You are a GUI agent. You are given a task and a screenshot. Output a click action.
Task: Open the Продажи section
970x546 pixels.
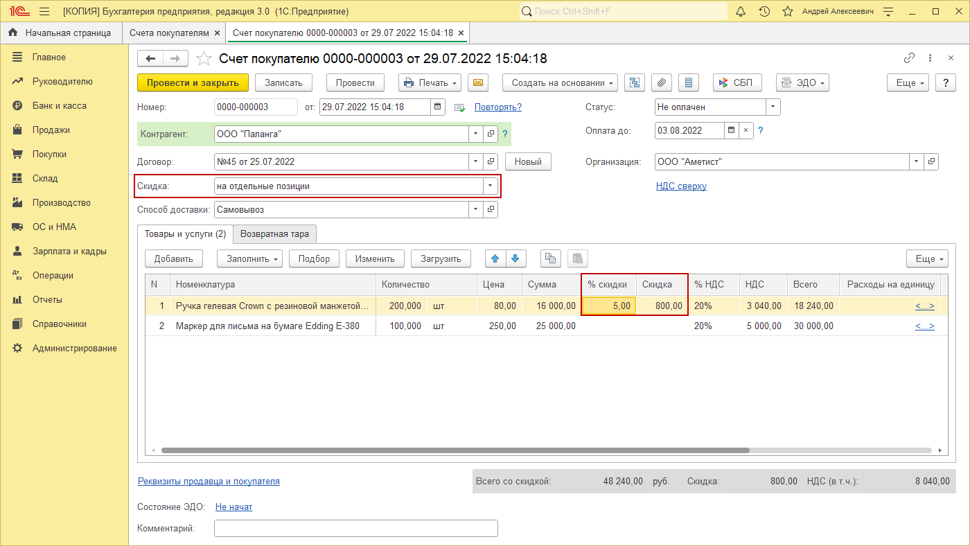click(51, 130)
